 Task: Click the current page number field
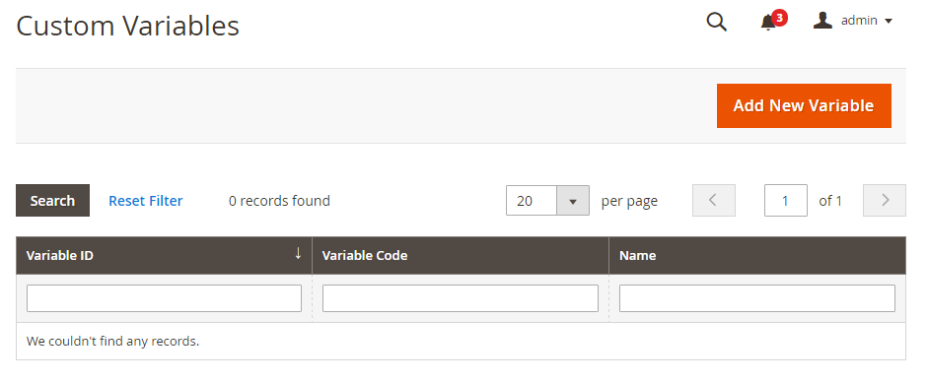pos(786,201)
